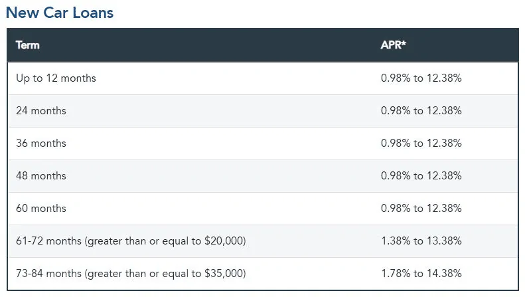Screen dimensions: 525x297
Task: Click the 36 months term cell
Action: (x=41, y=143)
